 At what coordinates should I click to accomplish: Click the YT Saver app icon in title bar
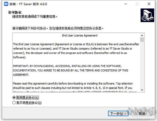6,4
